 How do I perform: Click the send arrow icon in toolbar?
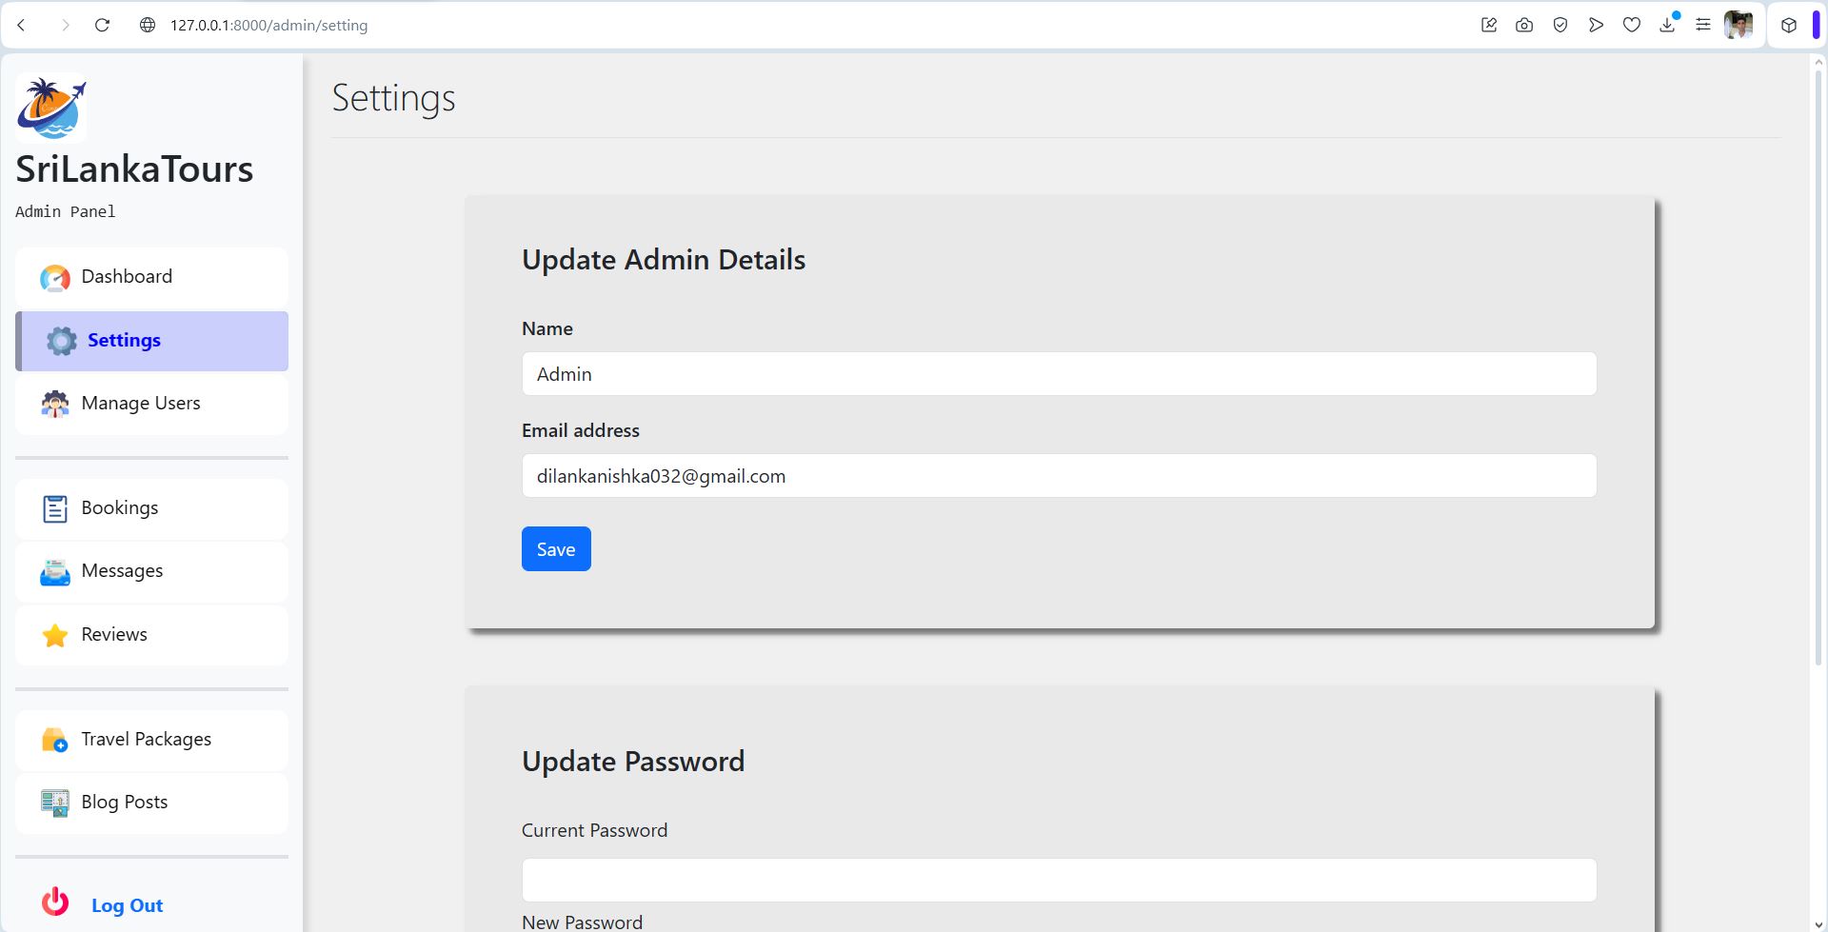coord(1596,25)
